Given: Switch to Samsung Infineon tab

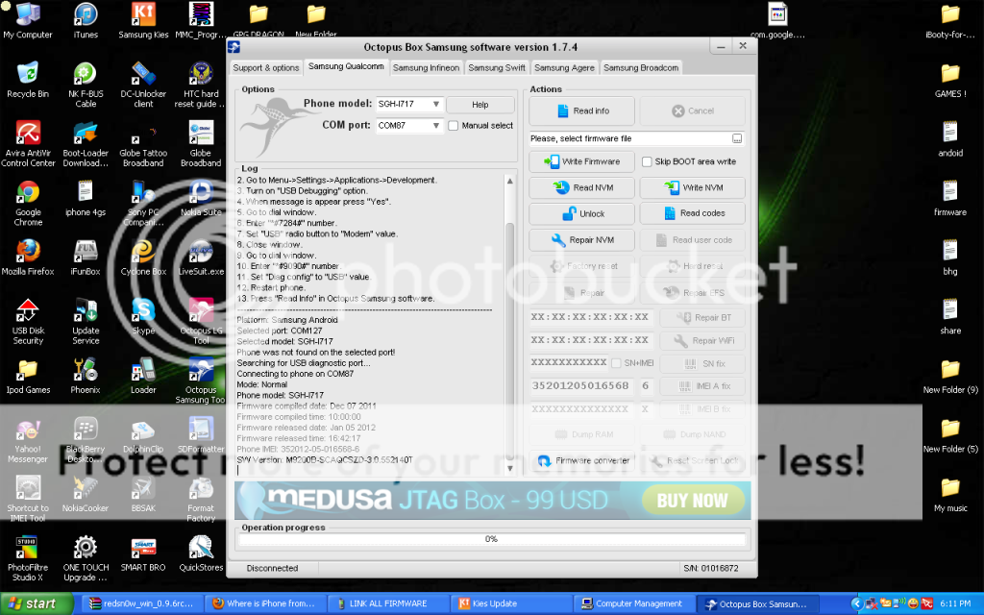Looking at the screenshot, I should click(x=426, y=68).
